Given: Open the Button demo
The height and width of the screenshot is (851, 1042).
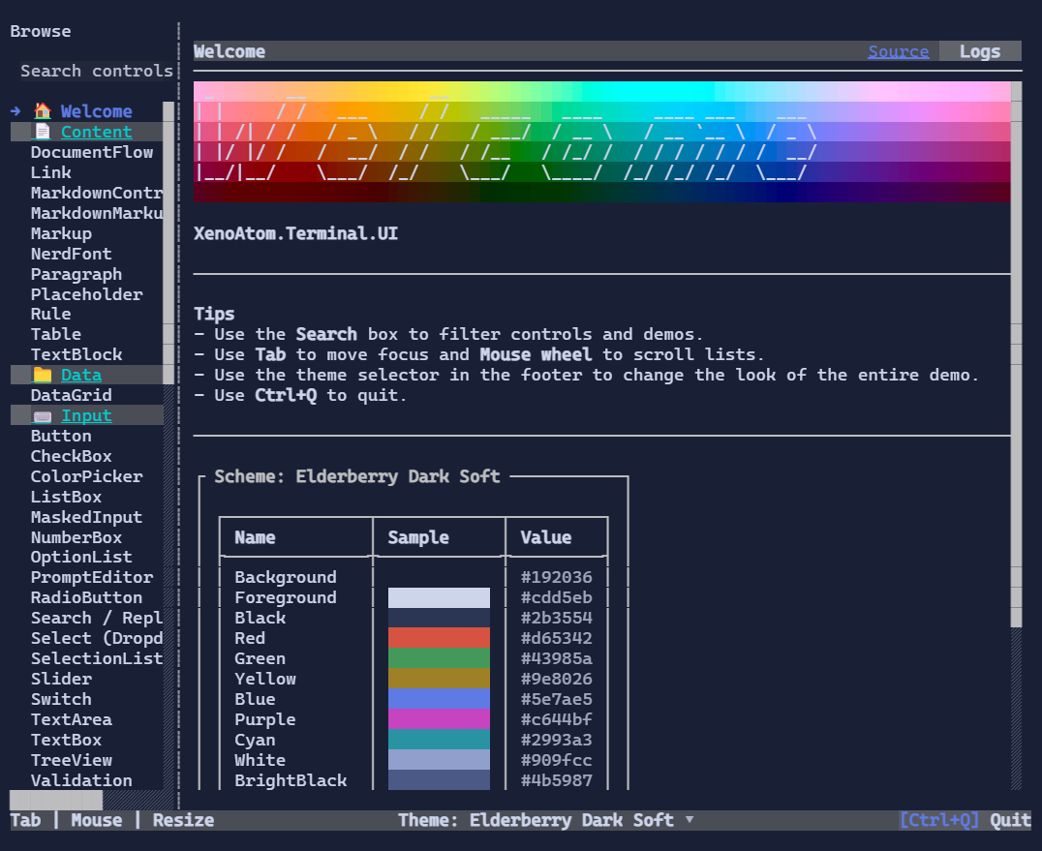Looking at the screenshot, I should click(x=61, y=436).
